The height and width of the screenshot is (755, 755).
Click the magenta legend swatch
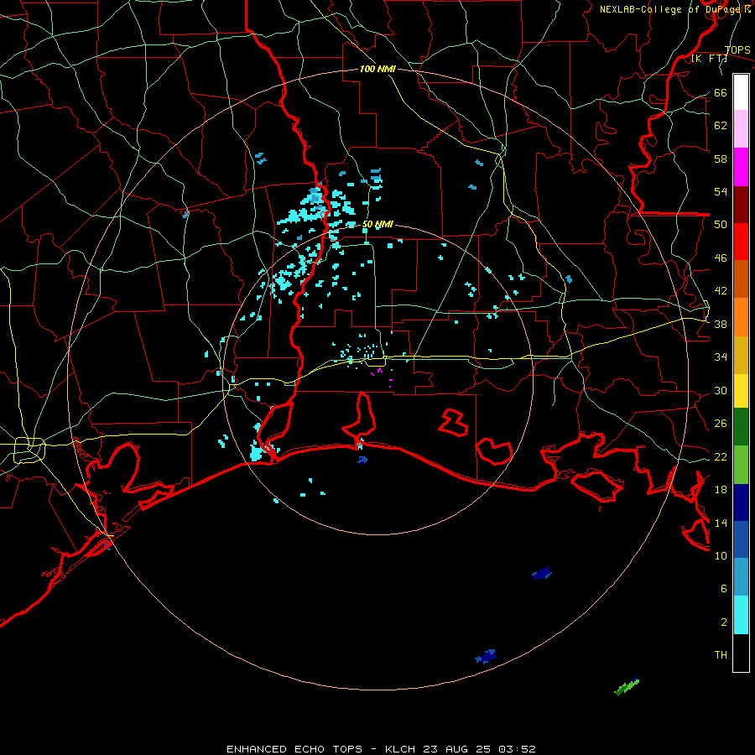(x=741, y=167)
